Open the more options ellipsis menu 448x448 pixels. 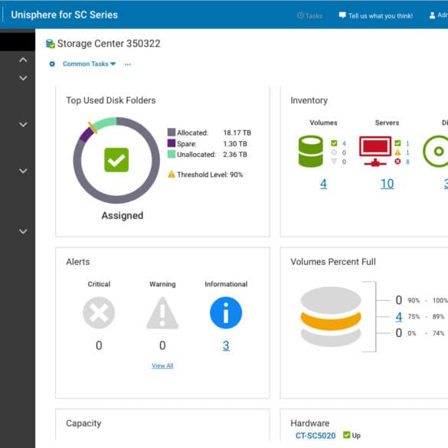(128, 64)
